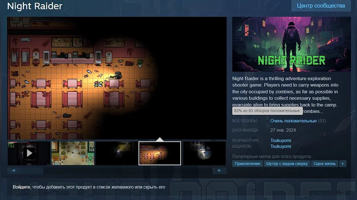Image resolution: width=357 pixels, height=200 pixels.
Task: Click the Войдите sign-in link
Action: point(21,187)
